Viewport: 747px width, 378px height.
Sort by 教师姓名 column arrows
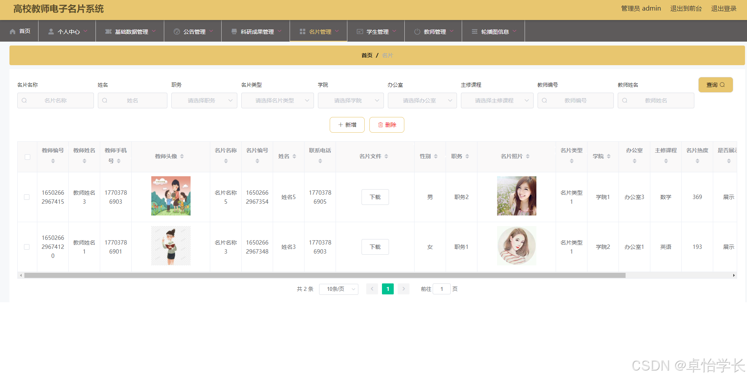[84, 161]
